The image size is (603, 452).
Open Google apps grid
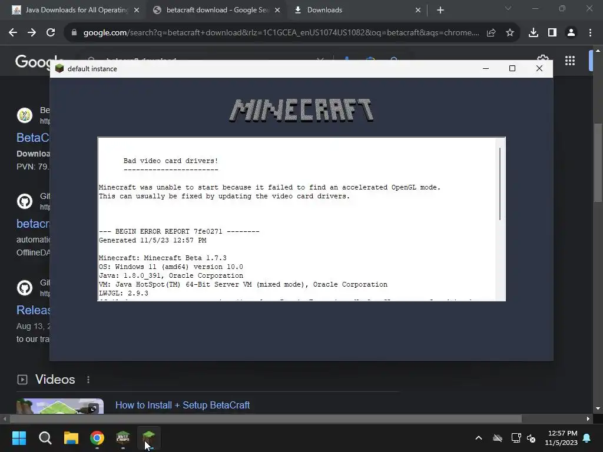(x=570, y=61)
